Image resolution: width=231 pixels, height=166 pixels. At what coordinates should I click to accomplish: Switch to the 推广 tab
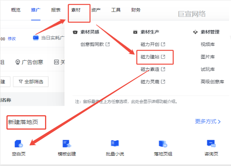[x=36, y=10]
